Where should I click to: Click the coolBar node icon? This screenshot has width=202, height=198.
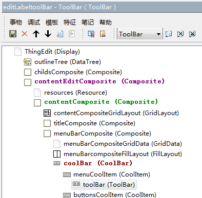point(57,163)
